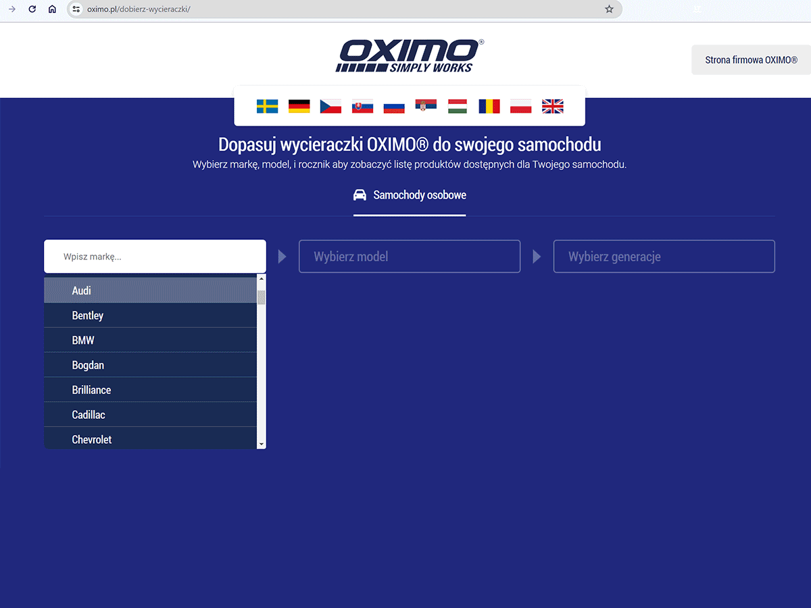Image resolution: width=811 pixels, height=608 pixels.
Task: Click the browser reload icon
Action: [x=32, y=9]
